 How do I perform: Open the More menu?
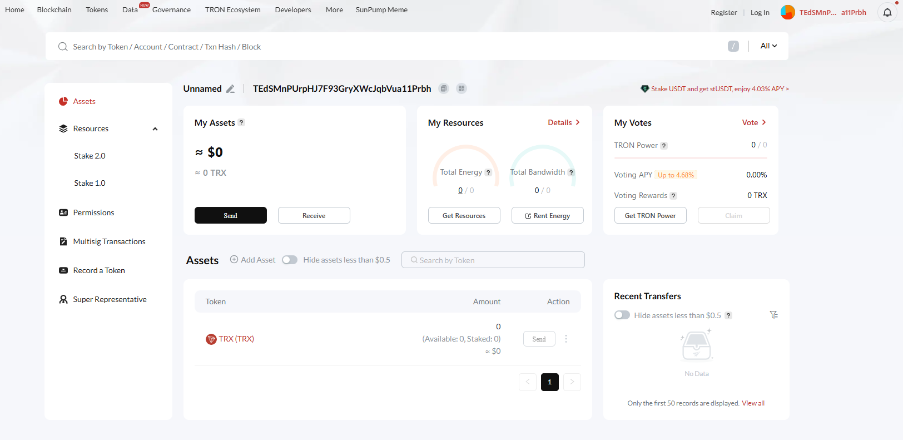(x=334, y=10)
